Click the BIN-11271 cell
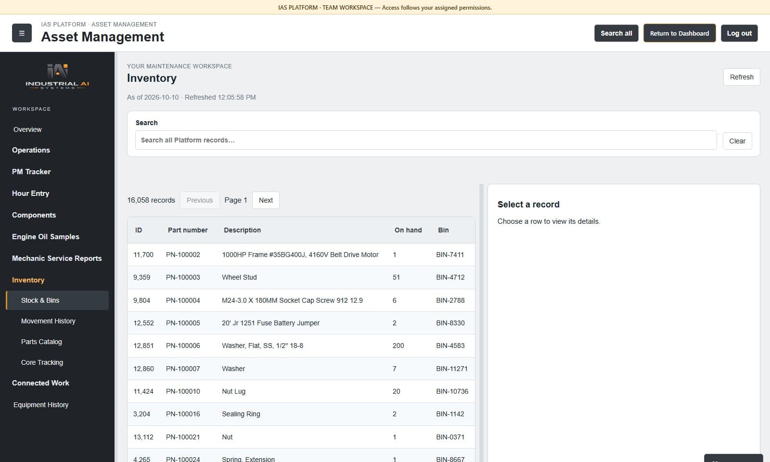 [451, 369]
